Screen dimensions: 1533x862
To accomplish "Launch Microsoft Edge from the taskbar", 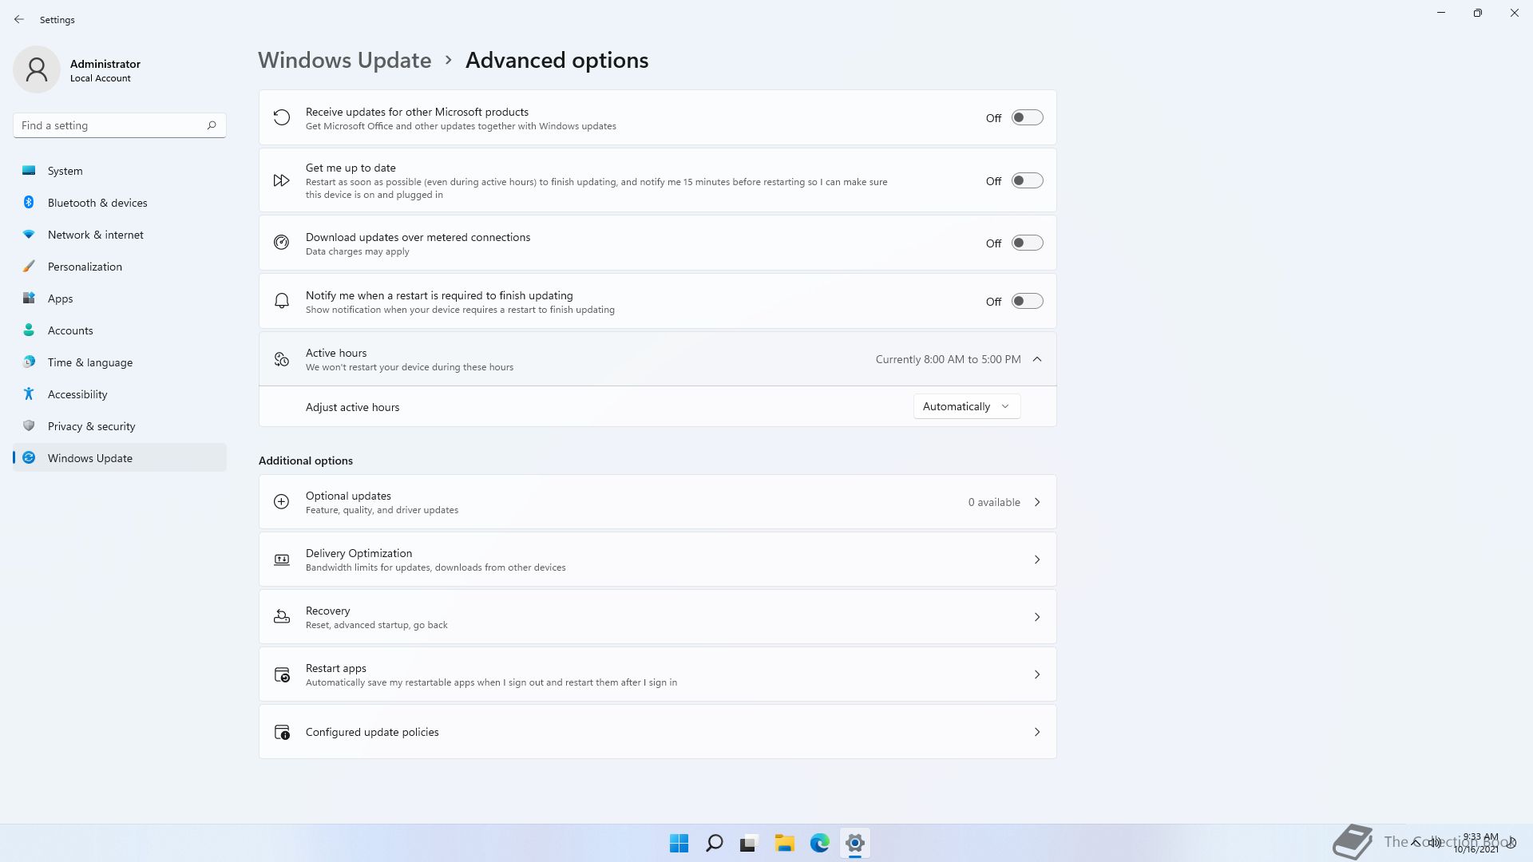I will tap(819, 843).
